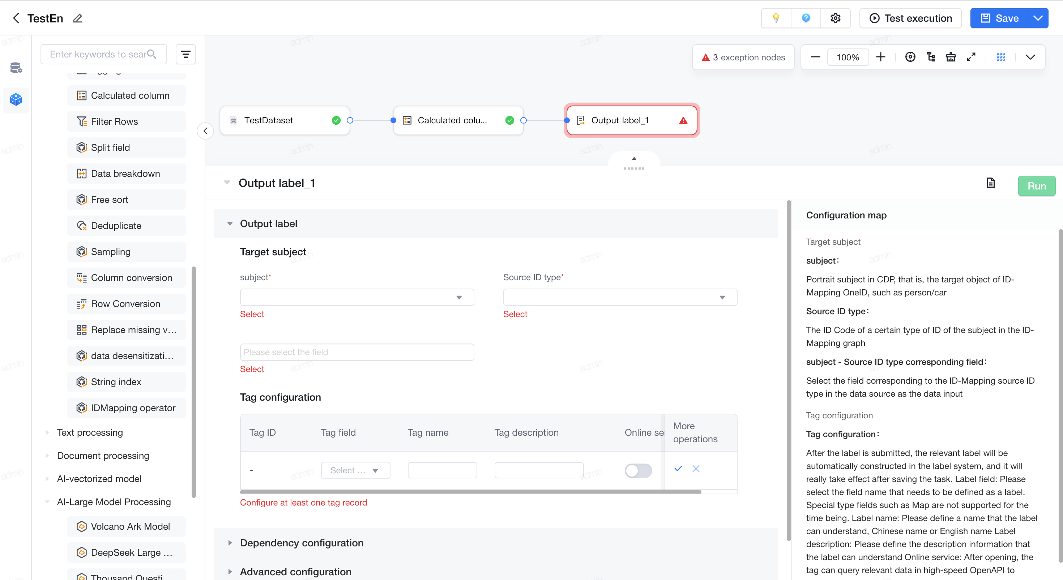The image size is (1063, 580).
Task: Cancel the tag row with the X
Action: pyautogui.click(x=696, y=469)
